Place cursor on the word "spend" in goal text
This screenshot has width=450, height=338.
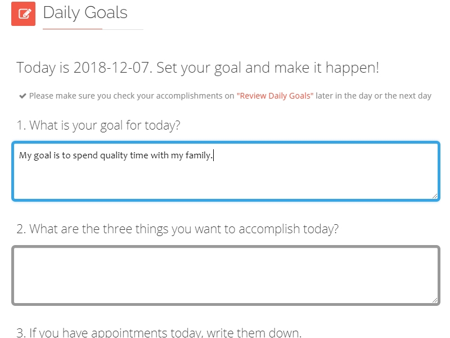[85, 155]
